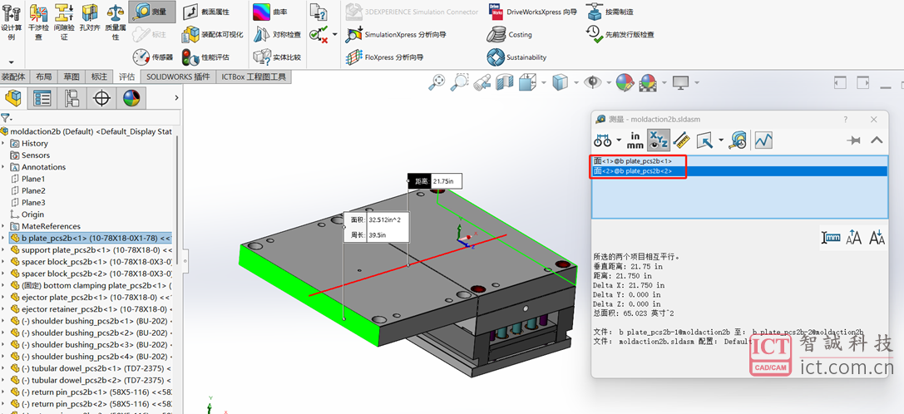Open the 曲率 curvature display
The image size is (904, 414).
point(270,12)
